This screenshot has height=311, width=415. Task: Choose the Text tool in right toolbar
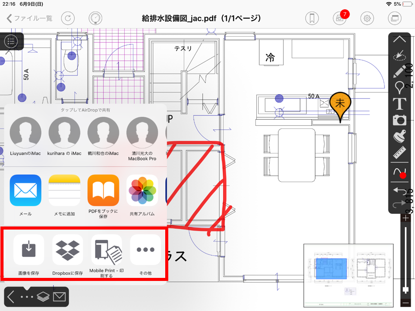click(399, 104)
